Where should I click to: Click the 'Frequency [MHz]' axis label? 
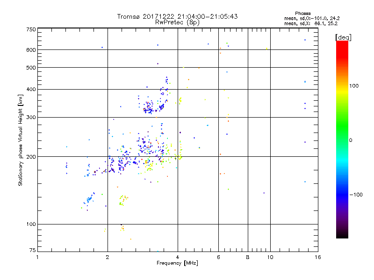(177, 263)
